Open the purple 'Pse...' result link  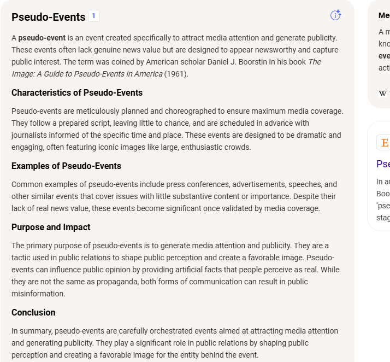point(383,164)
